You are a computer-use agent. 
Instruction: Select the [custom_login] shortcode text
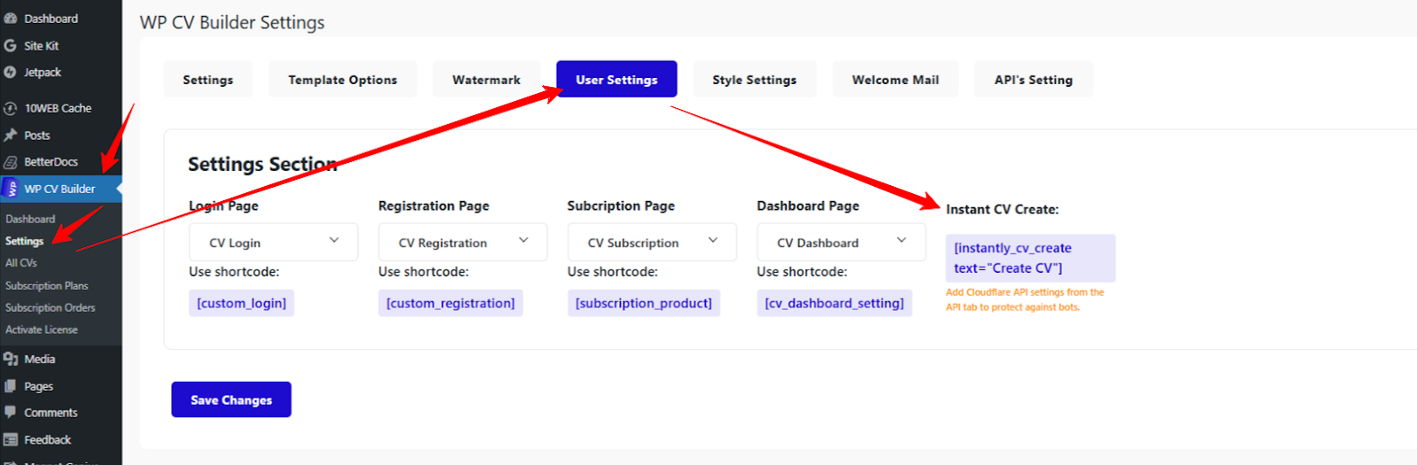tap(242, 303)
